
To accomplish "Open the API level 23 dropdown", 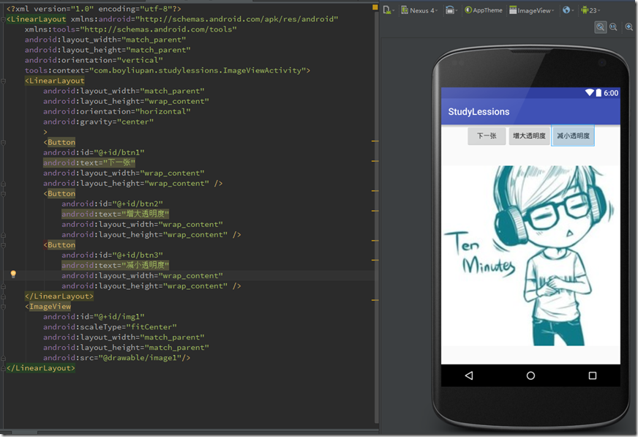I will [x=590, y=10].
